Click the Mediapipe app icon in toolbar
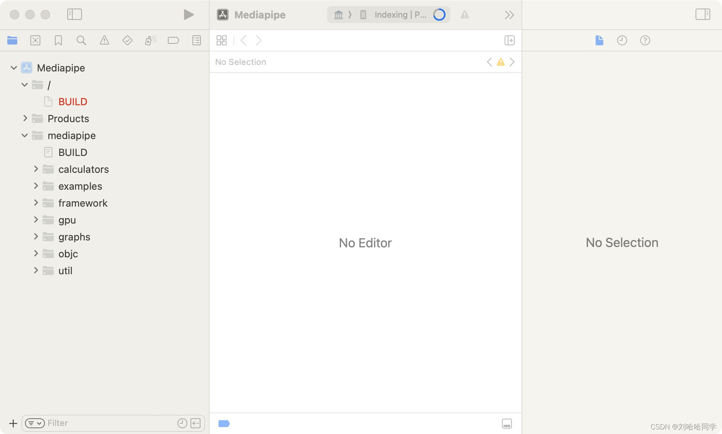 [223, 15]
